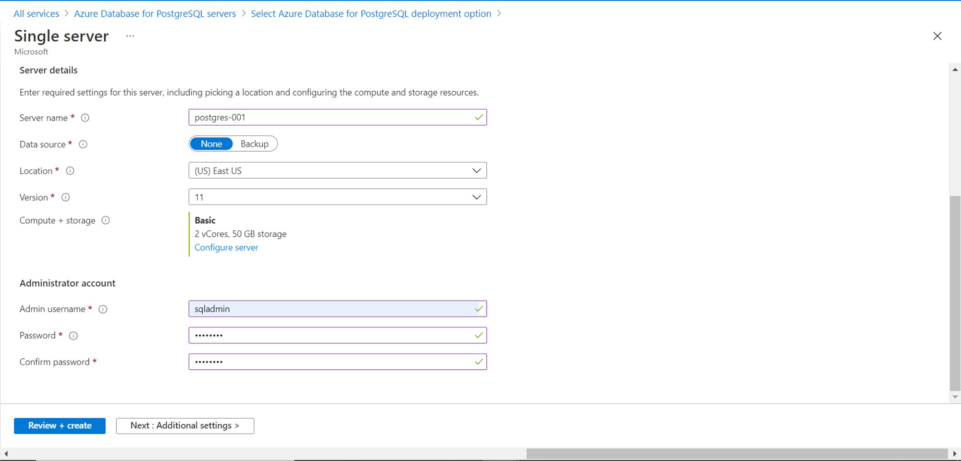Image resolution: width=961 pixels, height=461 pixels.
Task: Click the Location info icon
Action: 70,170
